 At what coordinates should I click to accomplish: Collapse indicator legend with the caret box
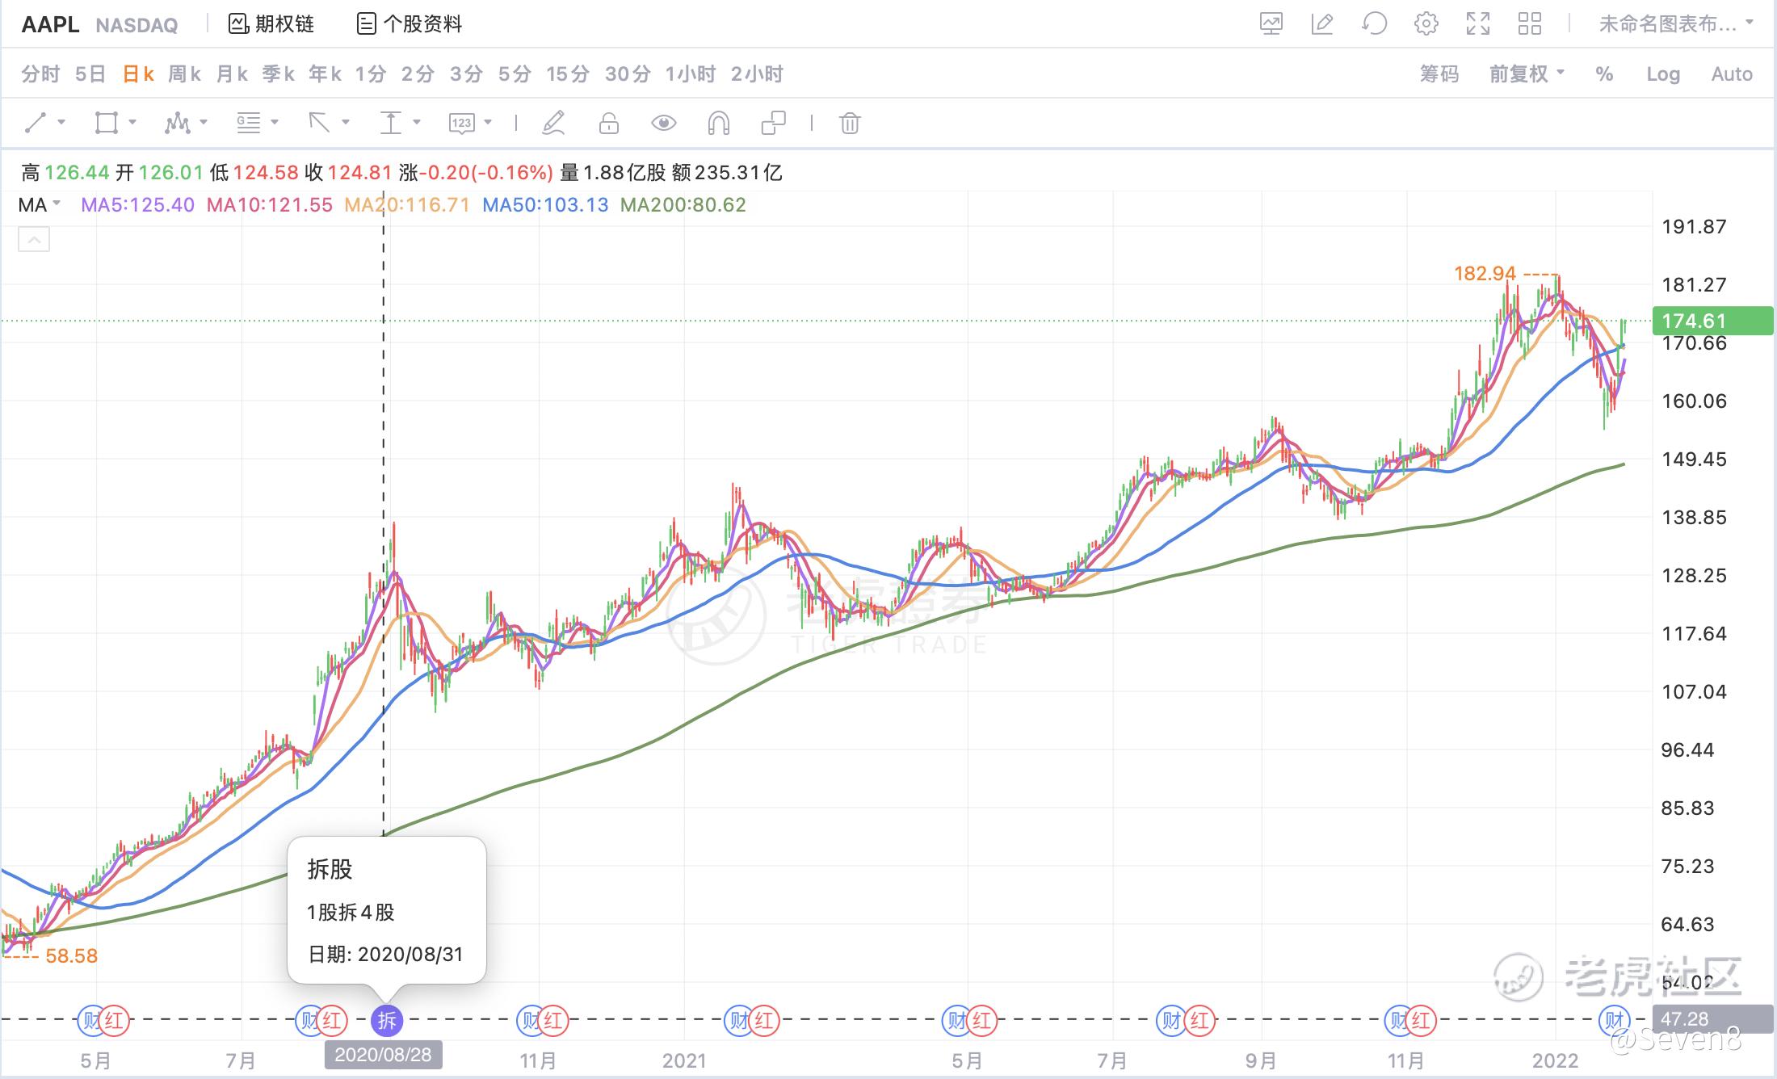pos(34,239)
